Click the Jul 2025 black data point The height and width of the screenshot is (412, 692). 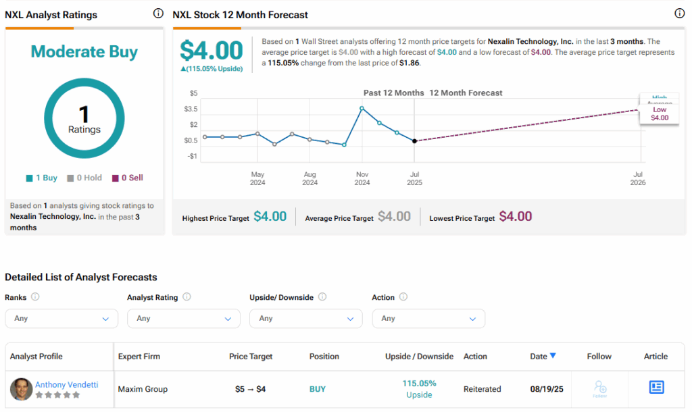pos(414,140)
